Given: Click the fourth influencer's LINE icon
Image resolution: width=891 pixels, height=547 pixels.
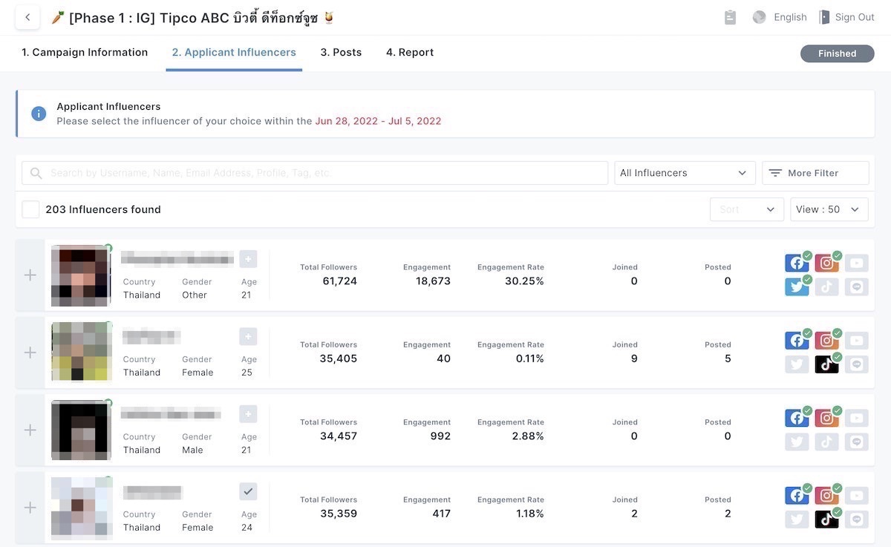Looking at the screenshot, I should [x=856, y=519].
